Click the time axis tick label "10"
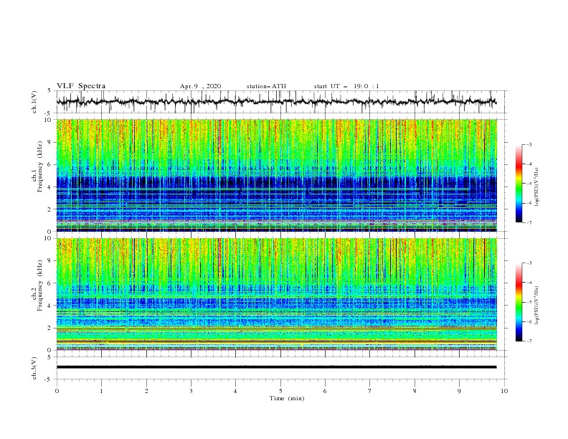The height and width of the screenshot is (439, 568). (x=504, y=391)
